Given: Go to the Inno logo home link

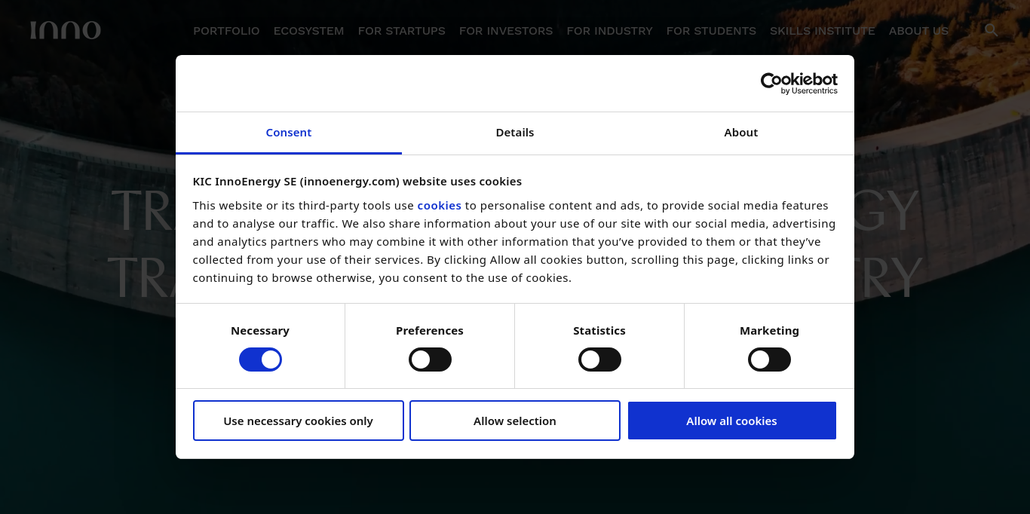Looking at the screenshot, I should point(66,30).
